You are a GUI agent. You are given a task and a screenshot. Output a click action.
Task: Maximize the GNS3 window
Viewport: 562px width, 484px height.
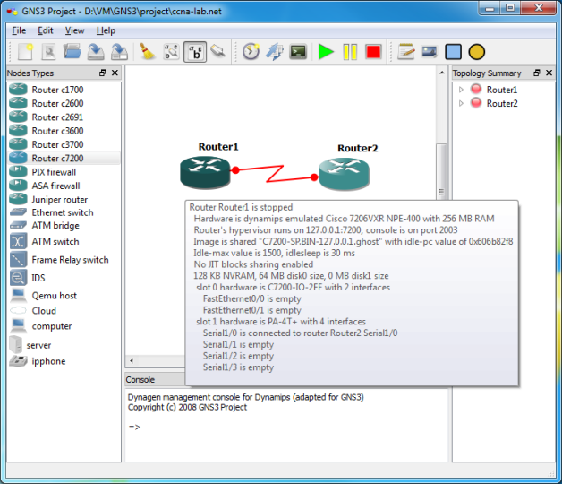pyautogui.click(x=510, y=8)
